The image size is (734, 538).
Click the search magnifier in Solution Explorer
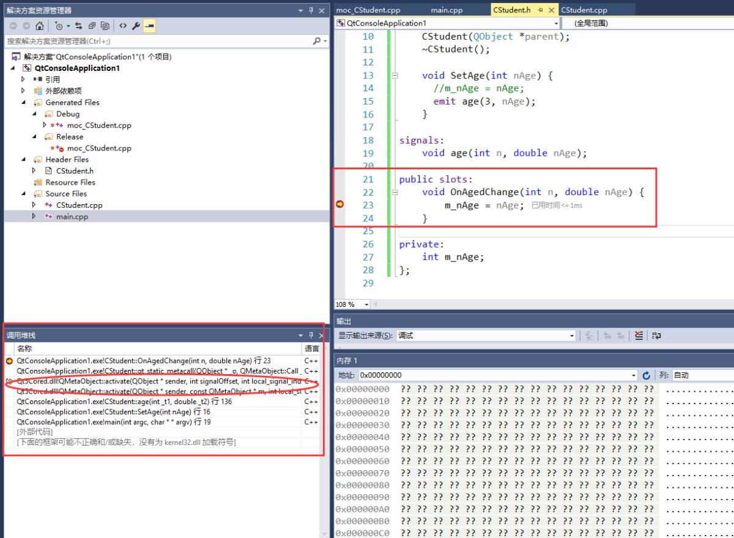click(x=317, y=41)
